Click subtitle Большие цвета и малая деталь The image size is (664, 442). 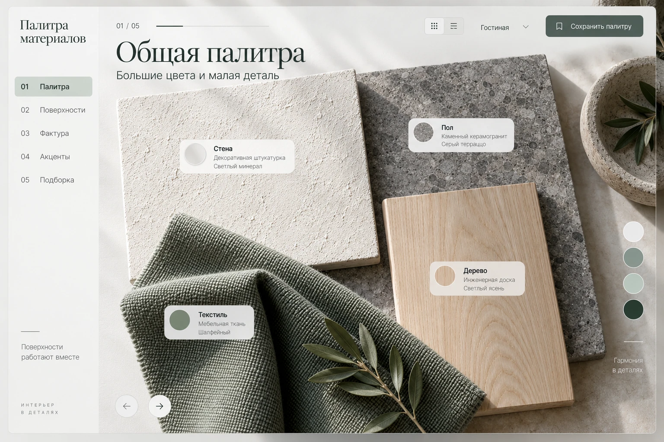coord(198,76)
